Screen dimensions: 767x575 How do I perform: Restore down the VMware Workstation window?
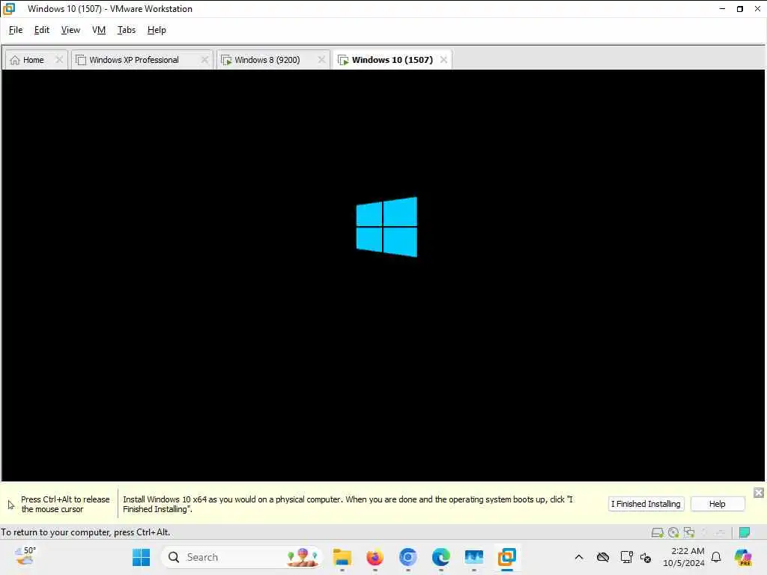click(739, 9)
